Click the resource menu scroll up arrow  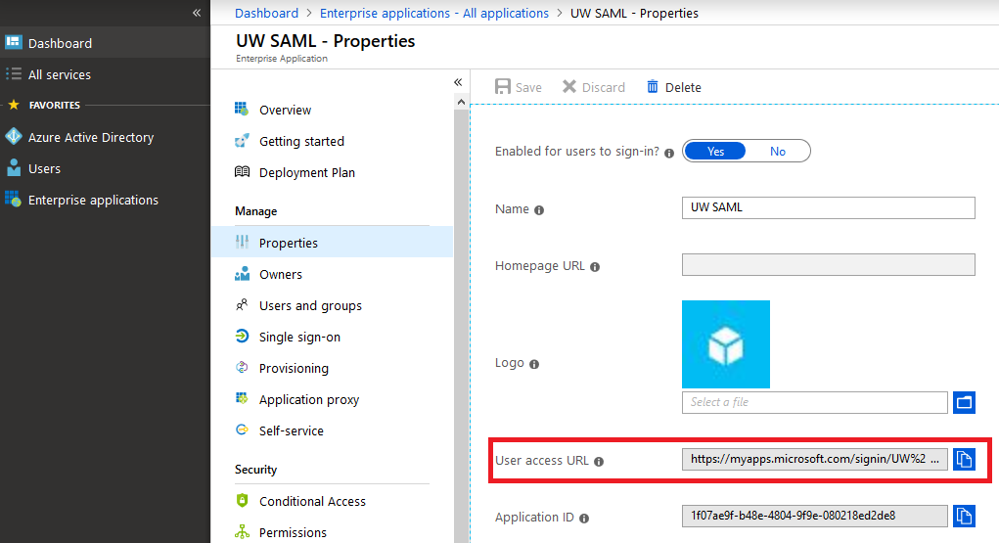461,102
